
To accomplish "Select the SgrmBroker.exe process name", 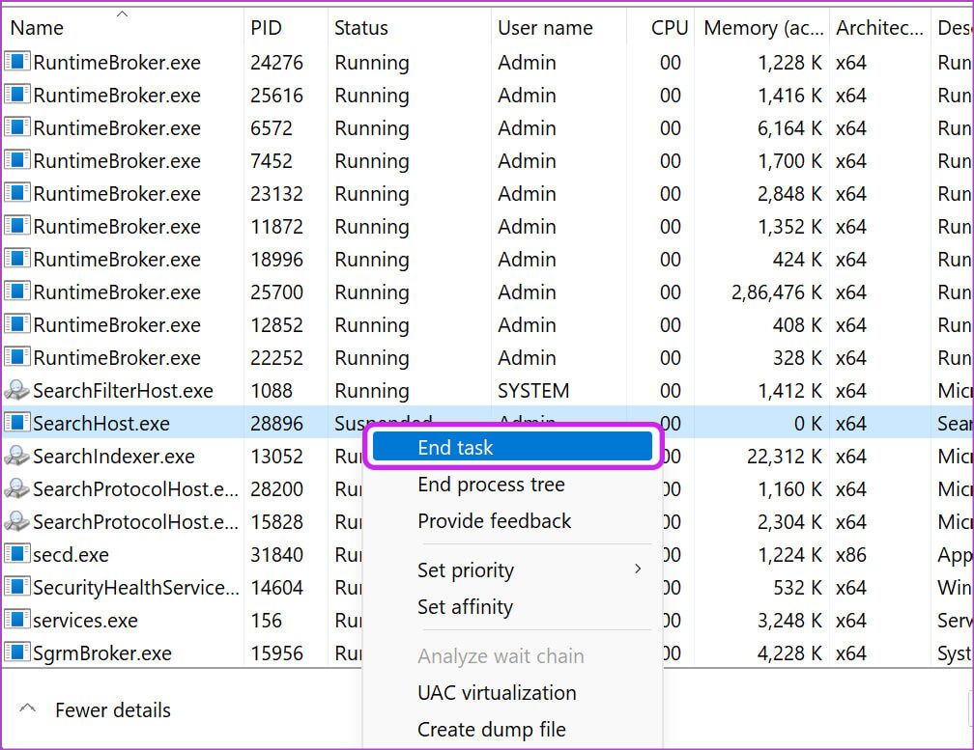I will click(101, 653).
